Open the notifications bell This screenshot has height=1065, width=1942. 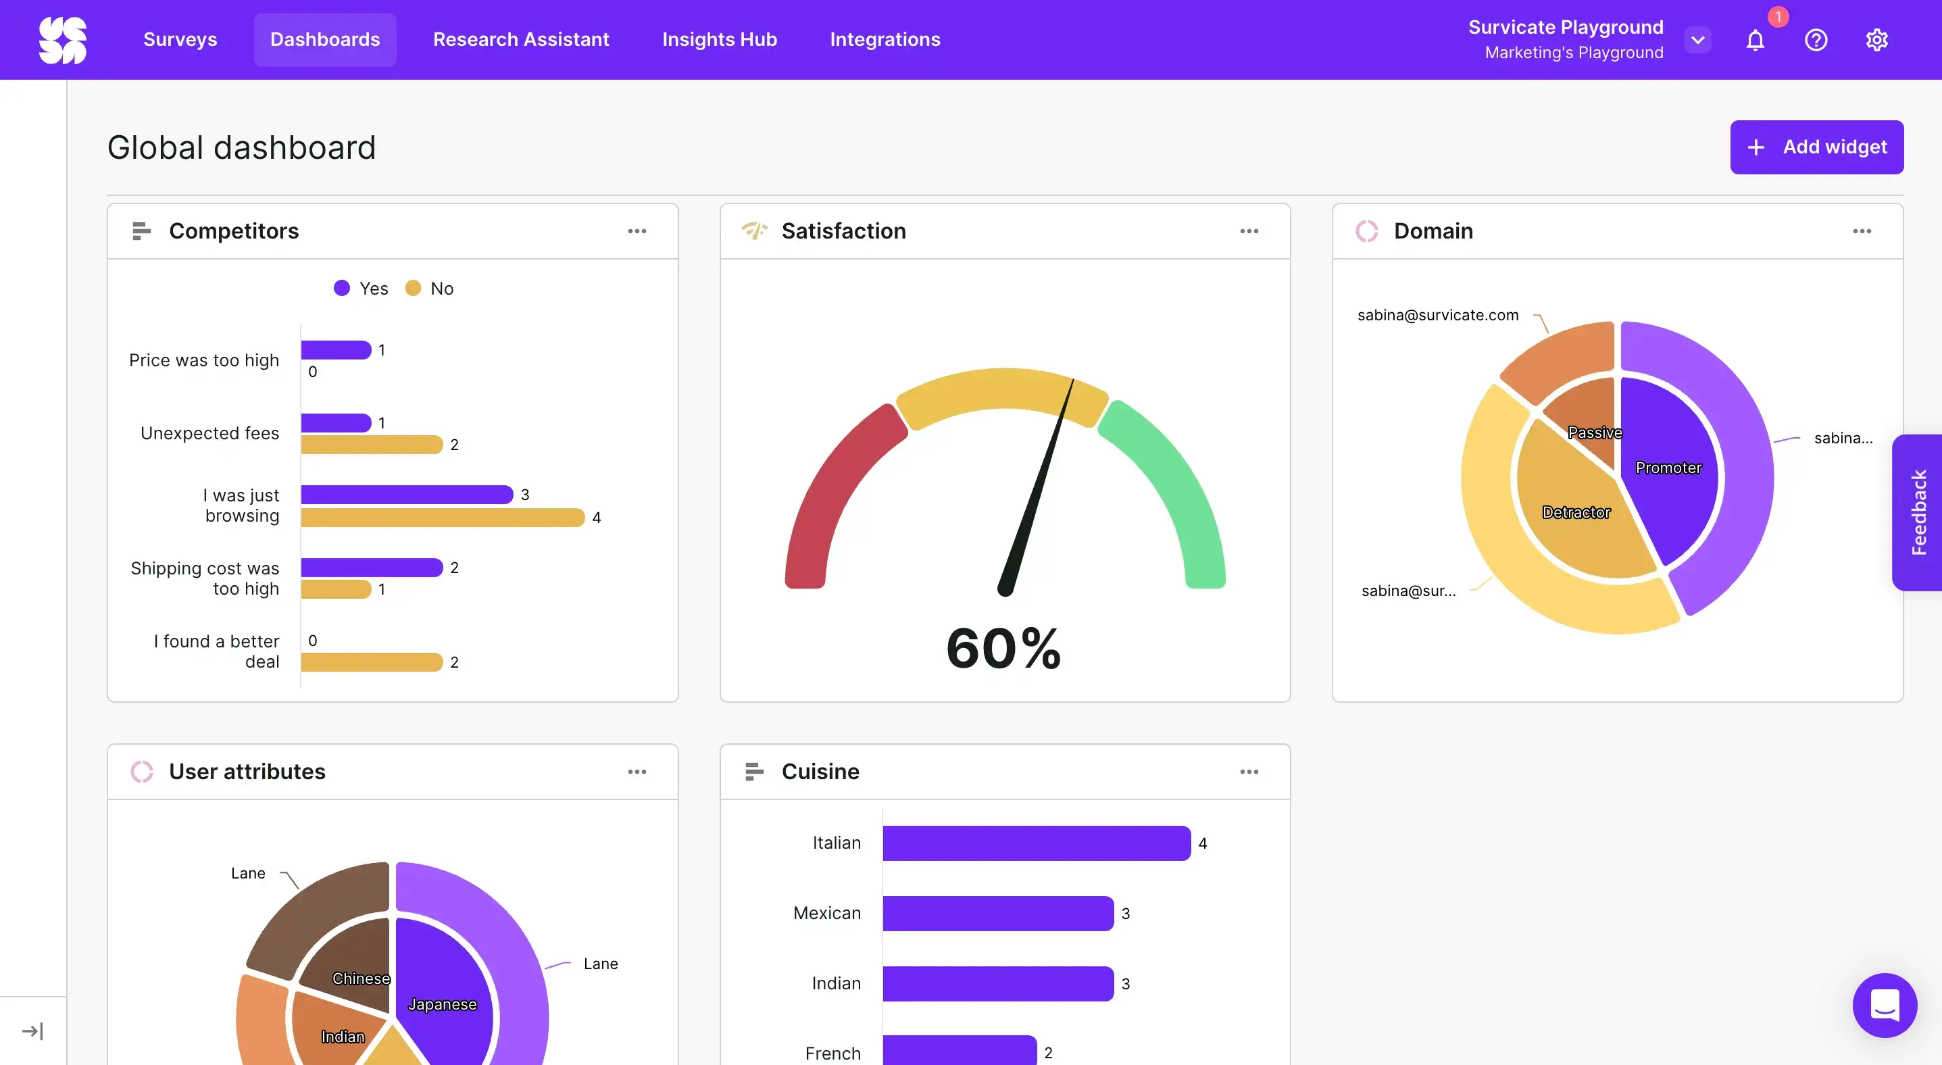[1755, 40]
